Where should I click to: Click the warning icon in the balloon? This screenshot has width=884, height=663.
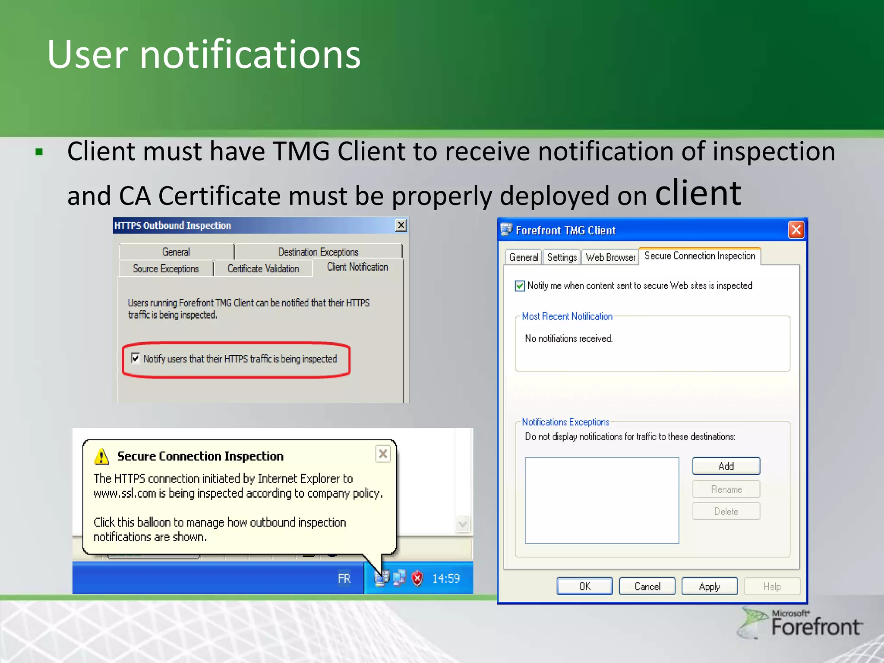click(101, 456)
